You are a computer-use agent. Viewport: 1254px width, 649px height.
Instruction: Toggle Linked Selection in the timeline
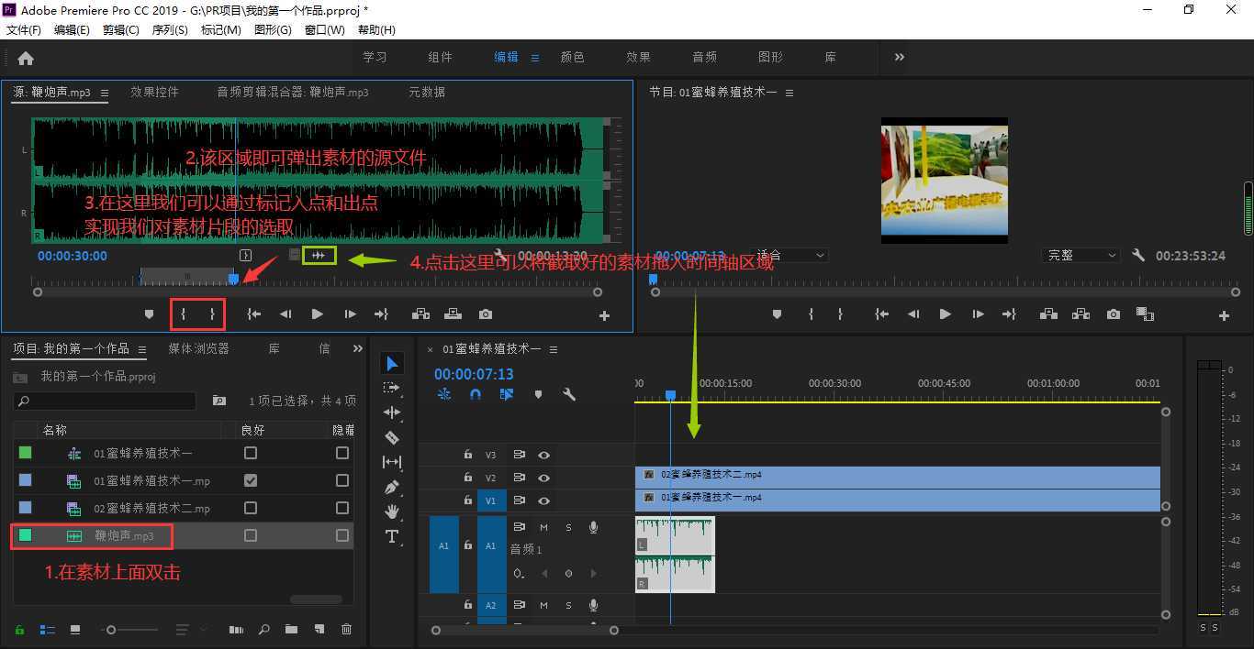click(x=507, y=394)
